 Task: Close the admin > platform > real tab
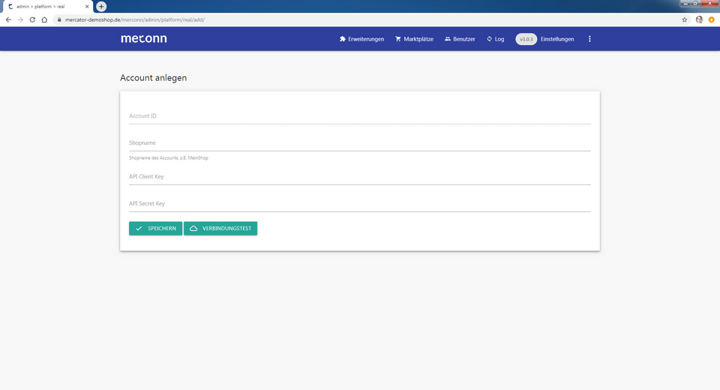[87, 7]
